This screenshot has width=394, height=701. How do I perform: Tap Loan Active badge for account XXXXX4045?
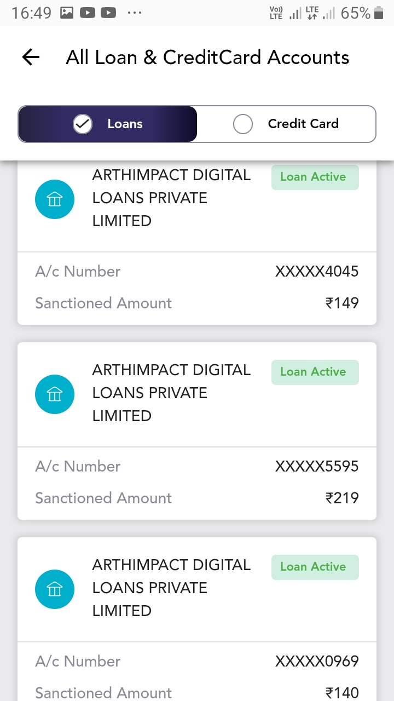click(x=315, y=177)
